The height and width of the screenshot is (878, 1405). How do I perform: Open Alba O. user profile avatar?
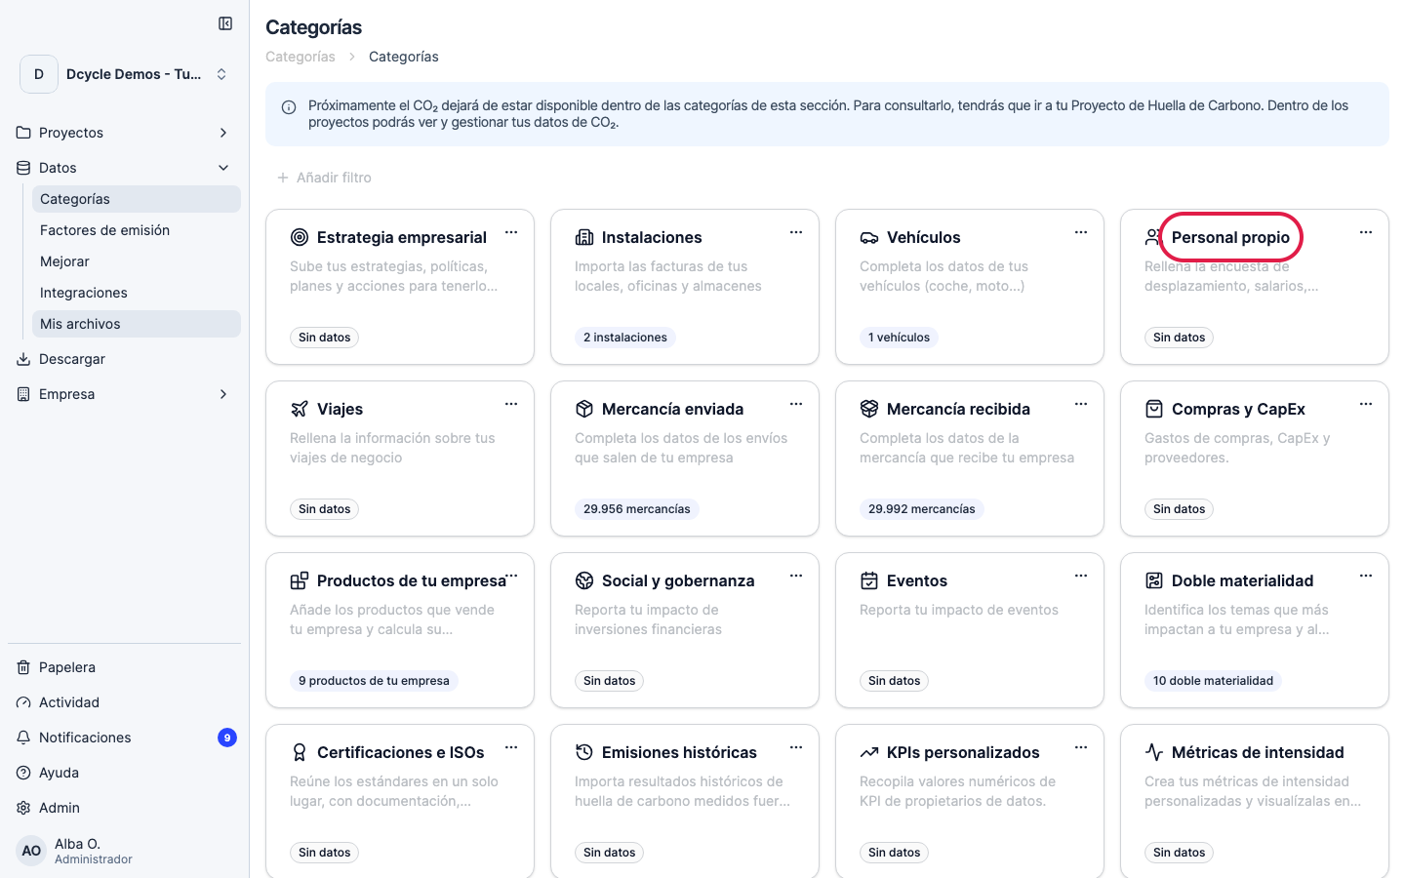point(31,851)
